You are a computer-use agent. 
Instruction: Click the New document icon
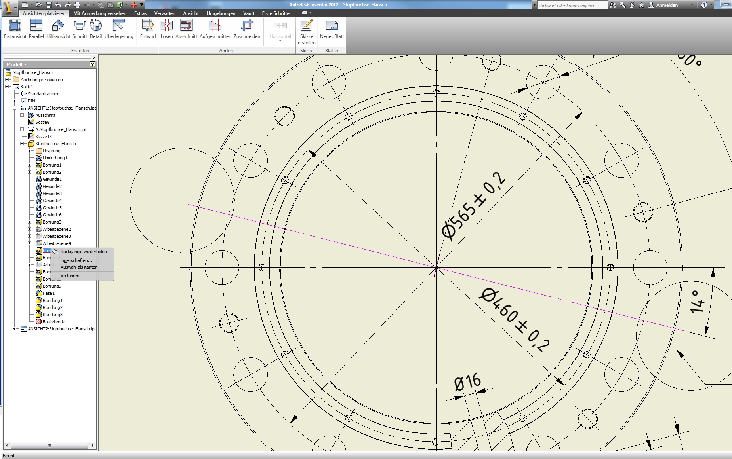pyautogui.click(x=25, y=5)
